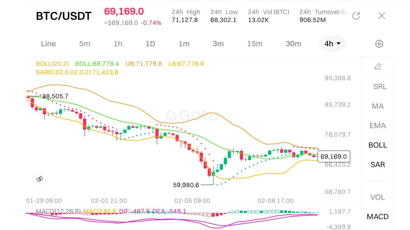Click the current price tag on axis
Viewport: 410px width, 230px height.
334,157
